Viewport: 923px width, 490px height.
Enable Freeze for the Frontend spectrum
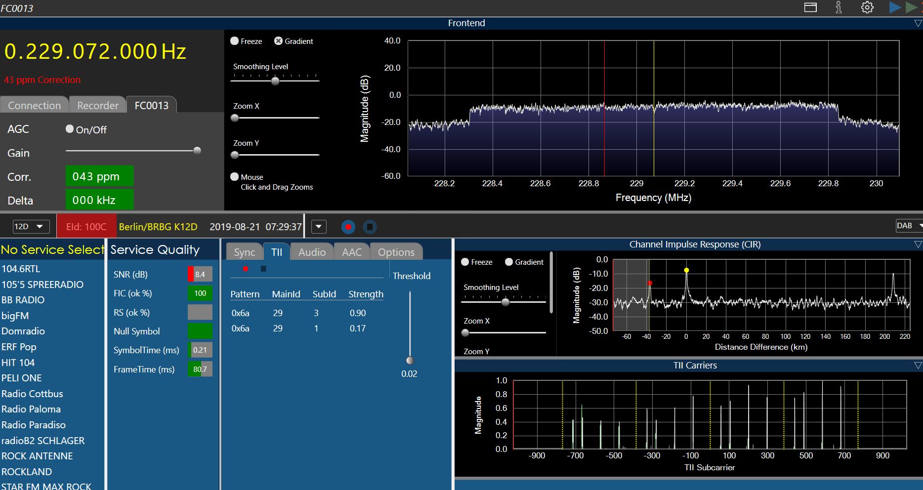coord(235,41)
